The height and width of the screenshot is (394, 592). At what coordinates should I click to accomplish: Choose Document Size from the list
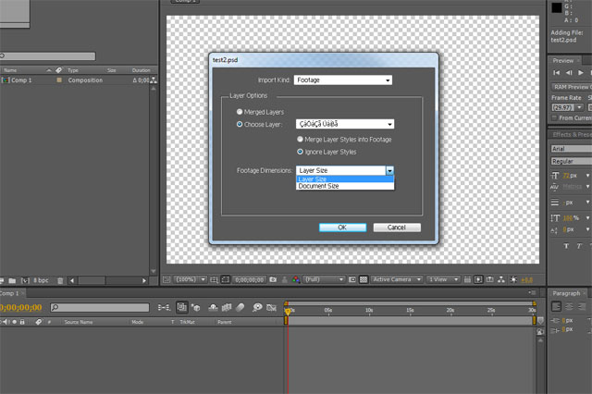[345, 186]
